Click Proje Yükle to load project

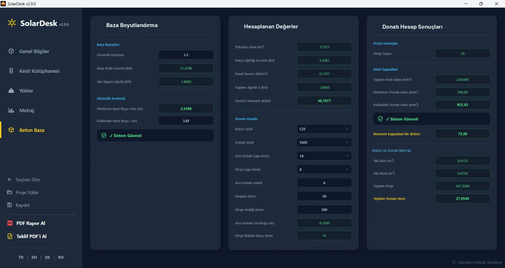27,192
